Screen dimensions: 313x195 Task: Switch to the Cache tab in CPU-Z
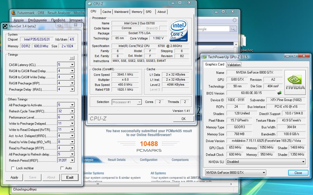107,12
